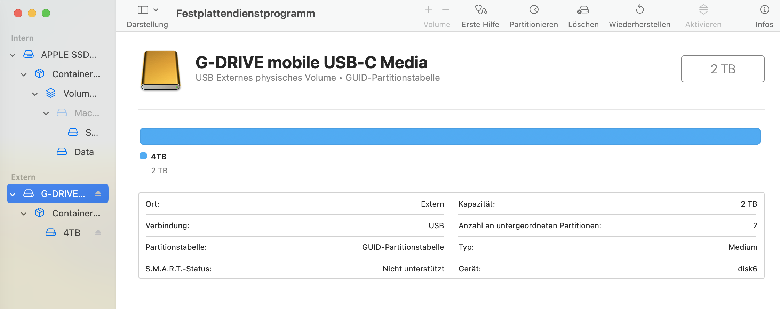
Task: Open the Partitionieren pie chart tool
Action: tap(534, 10)
